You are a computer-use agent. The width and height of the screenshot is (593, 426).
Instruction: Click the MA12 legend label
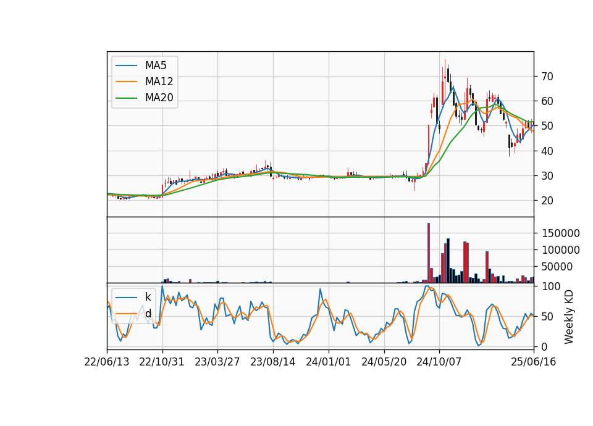coord(159,81)
